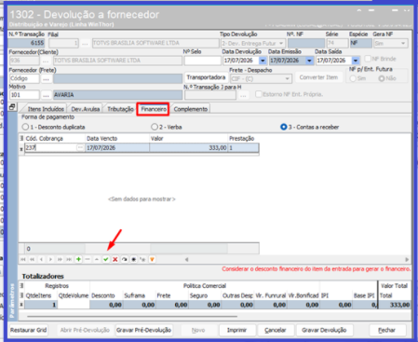The width and height of the screenshot is (418, 342).
Task: Switch to Complemento tab
Action: (191, 109)
